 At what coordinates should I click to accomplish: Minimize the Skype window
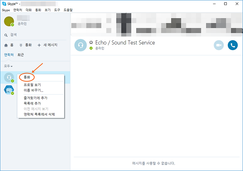[214, 4]
